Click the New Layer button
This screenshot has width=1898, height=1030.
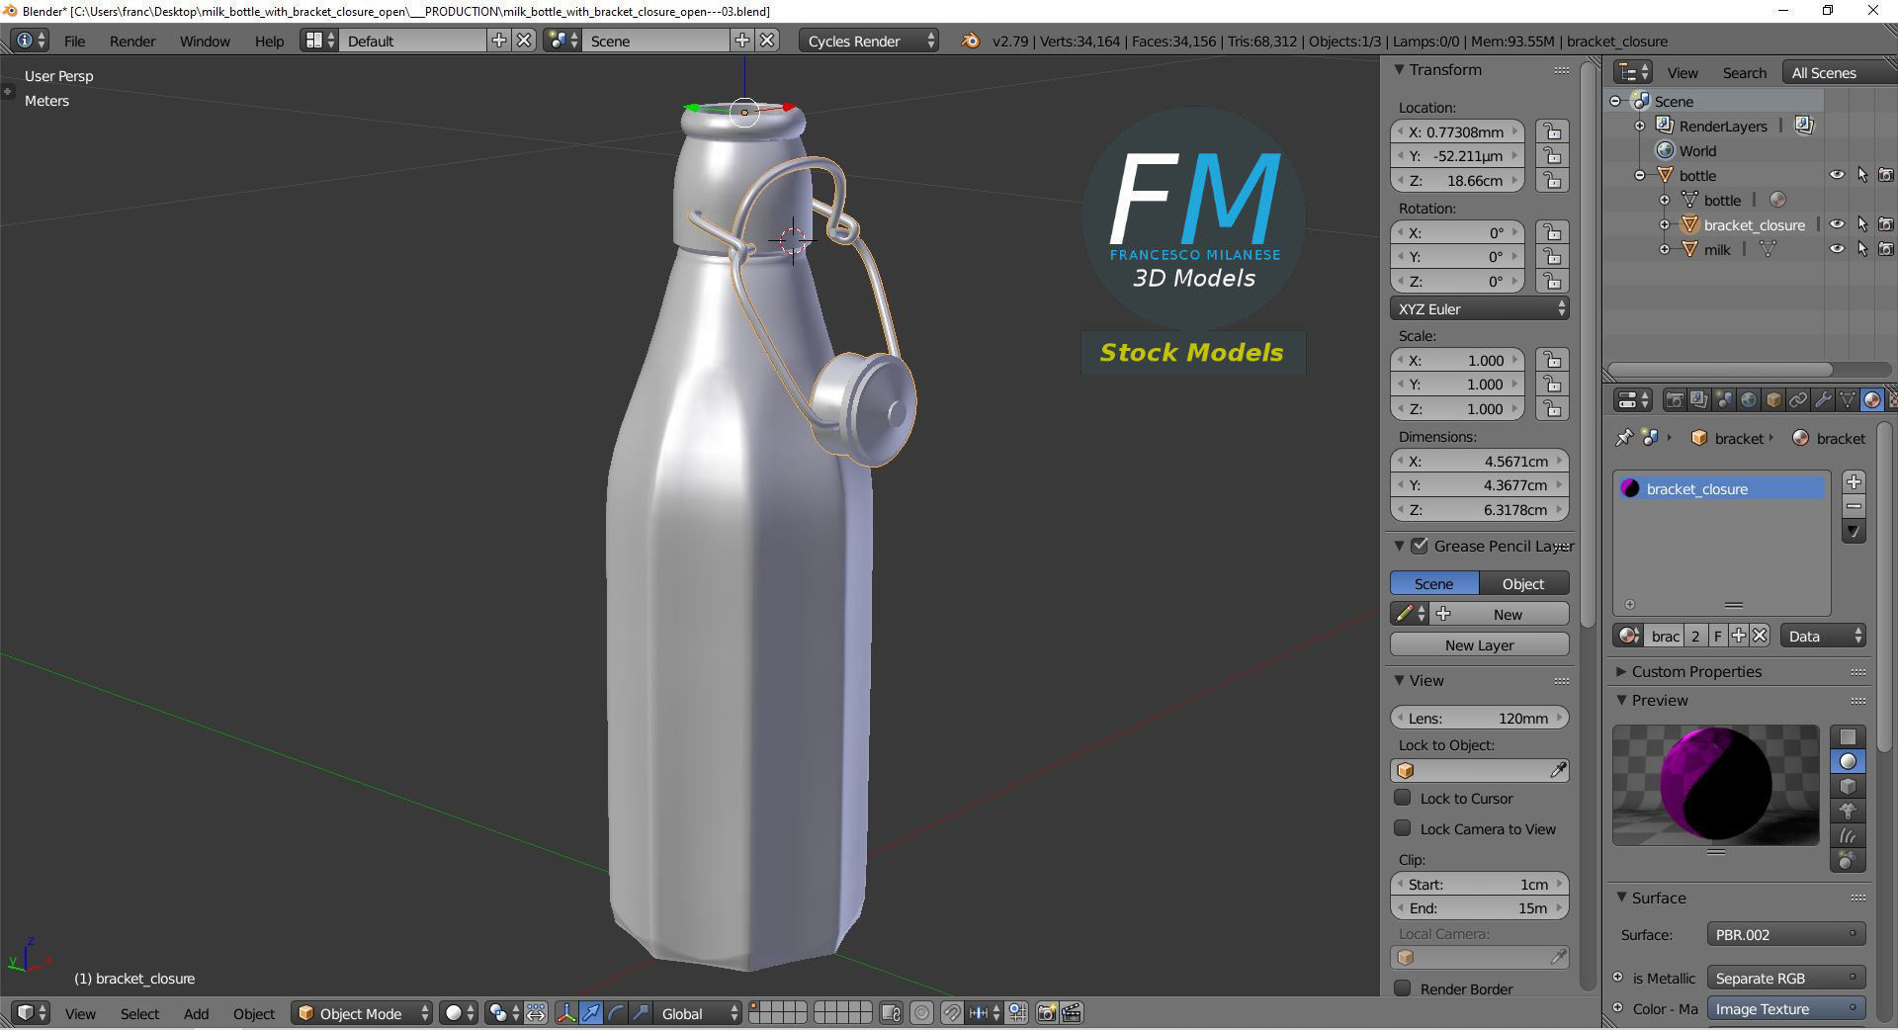point(1479,644)
